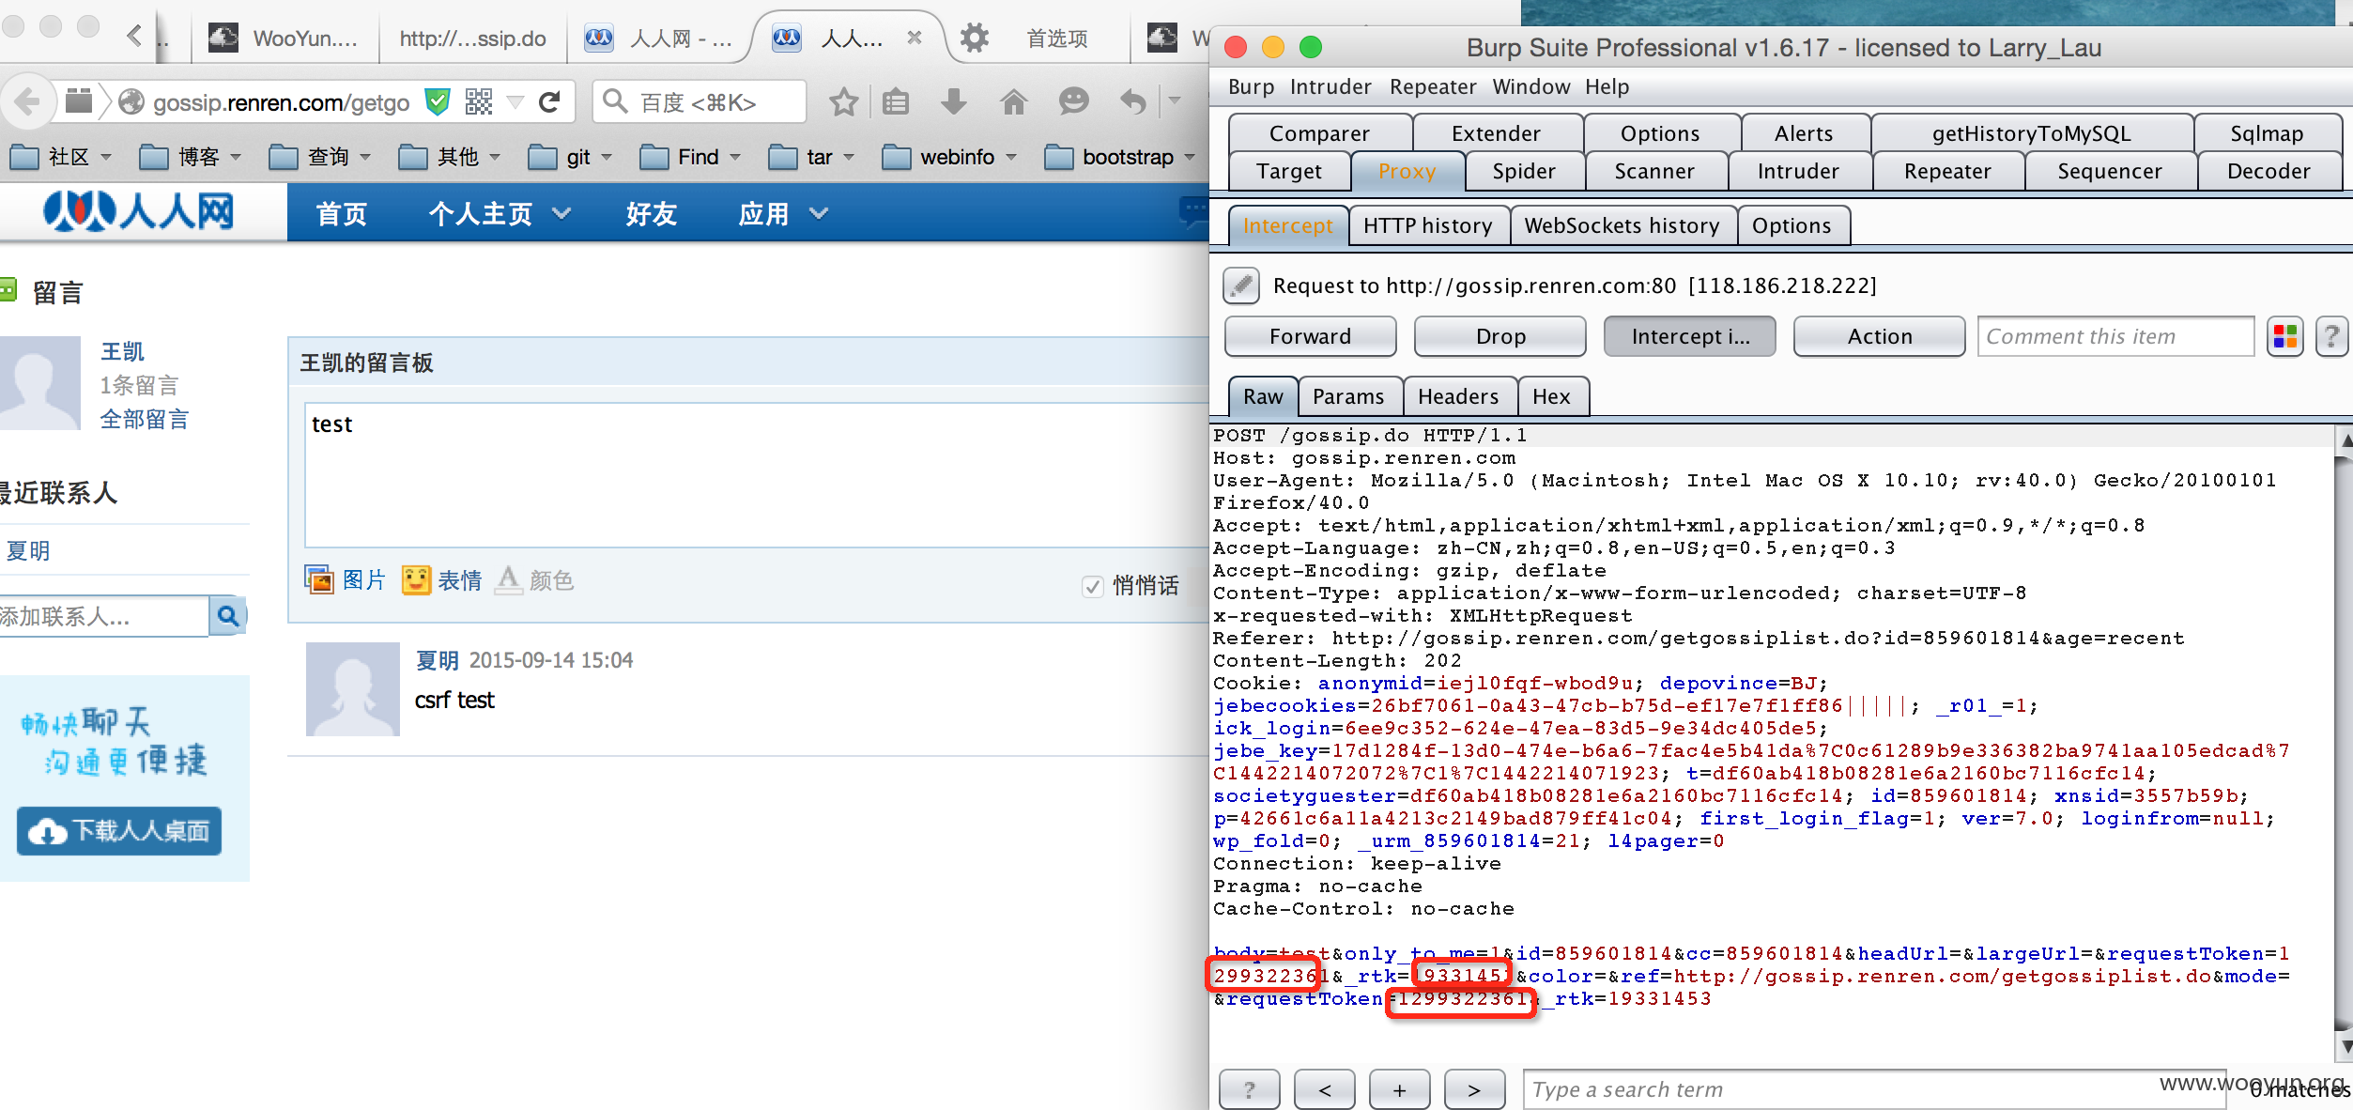
Task: Click the 下载人人桌面 download button
Action: [119, 831]
